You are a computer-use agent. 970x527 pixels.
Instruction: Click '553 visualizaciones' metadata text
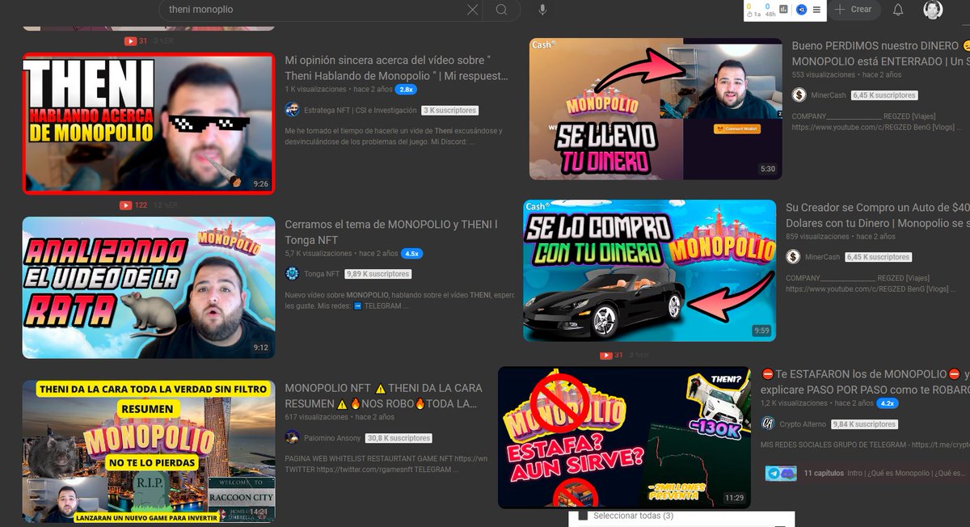click(x=823, y=74)
